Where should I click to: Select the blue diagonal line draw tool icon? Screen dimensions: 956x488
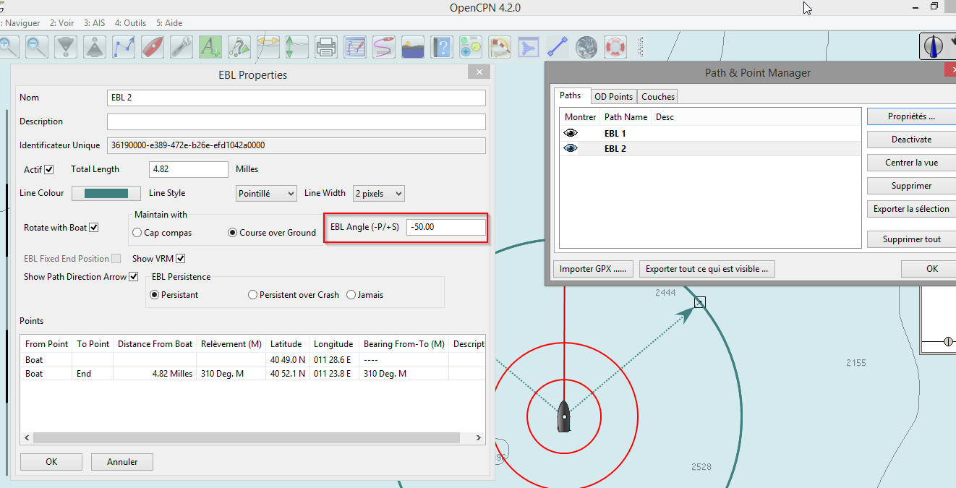[558, 47]
